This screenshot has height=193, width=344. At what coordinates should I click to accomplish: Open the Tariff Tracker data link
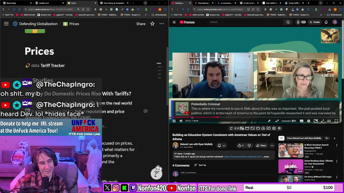(x=52, y=65)
